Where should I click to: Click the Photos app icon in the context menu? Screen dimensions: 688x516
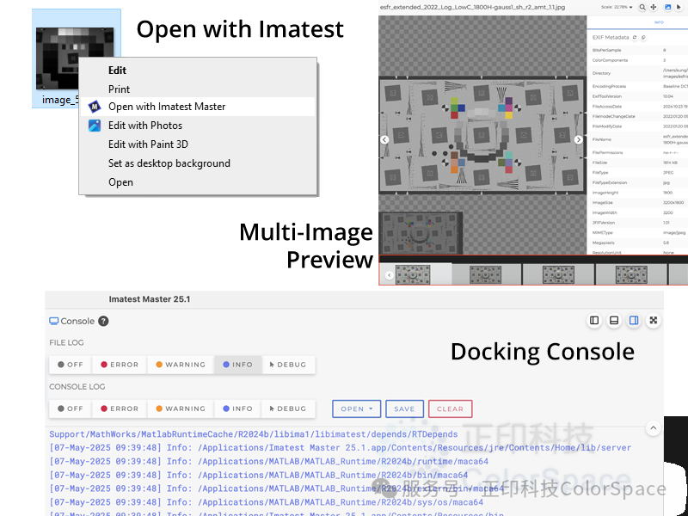pos(95,126)
